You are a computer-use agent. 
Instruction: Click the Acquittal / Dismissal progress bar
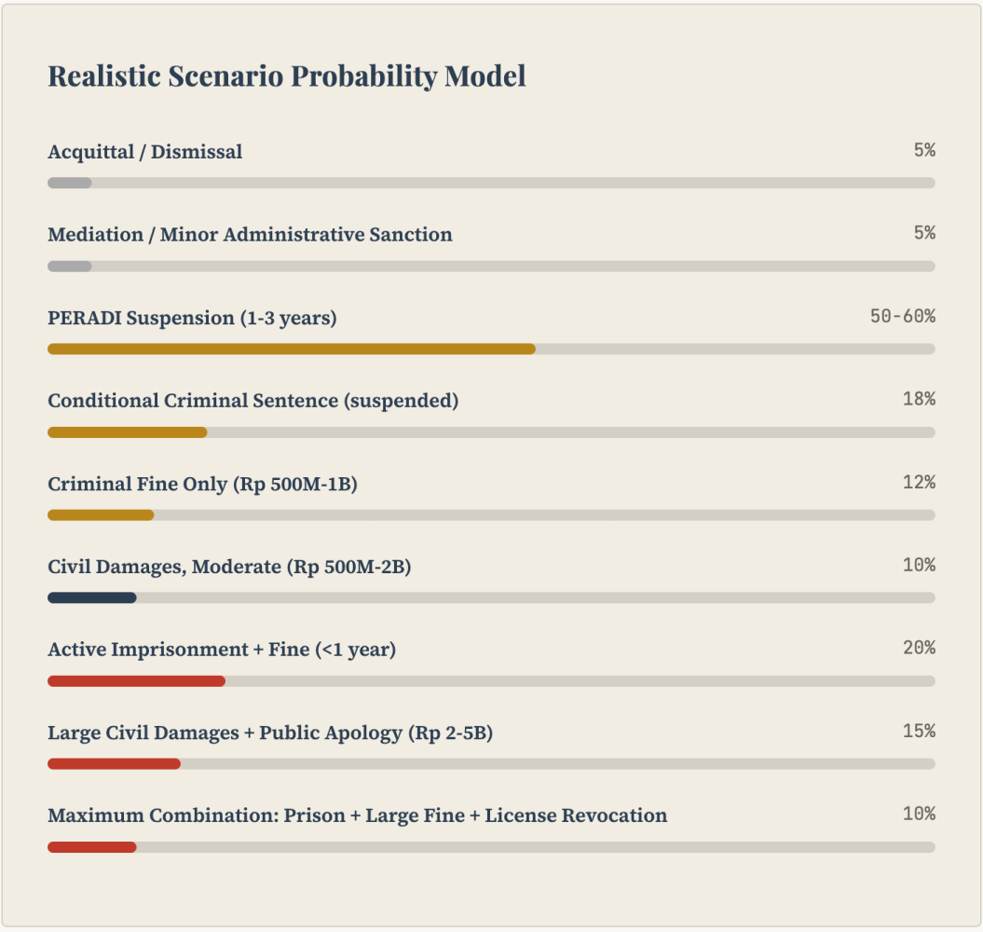(x=492, y=184)
